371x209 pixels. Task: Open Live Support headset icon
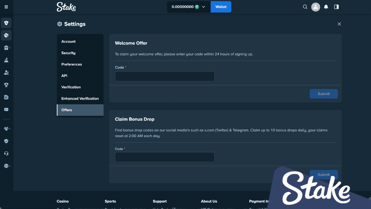[x=6, y=153]
